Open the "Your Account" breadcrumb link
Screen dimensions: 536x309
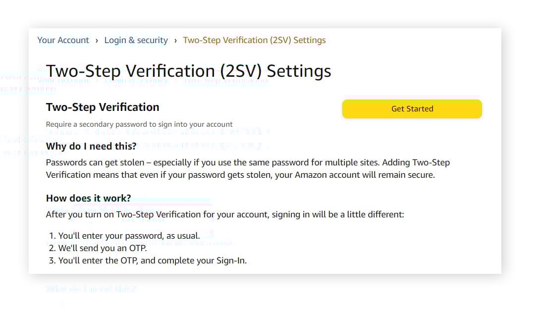click(x=63, y=40)
